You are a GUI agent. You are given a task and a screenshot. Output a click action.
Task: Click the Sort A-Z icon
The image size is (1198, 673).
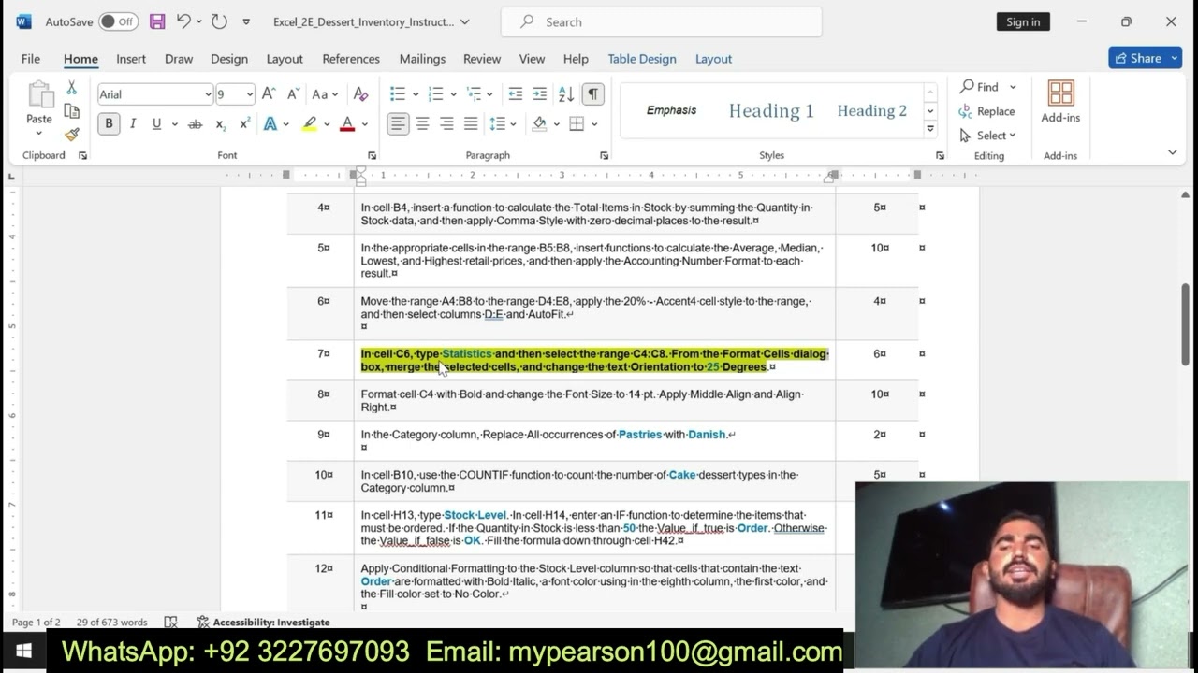click(565, 94)
